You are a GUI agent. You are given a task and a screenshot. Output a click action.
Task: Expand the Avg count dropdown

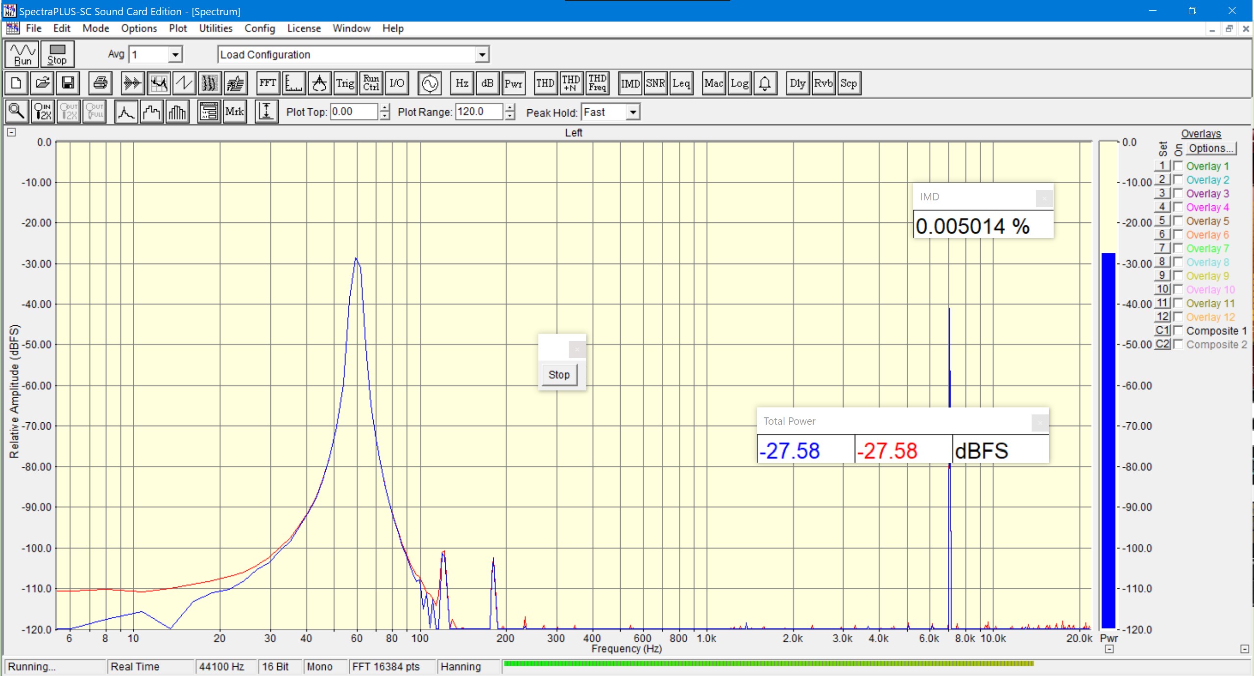click(175, 54)
